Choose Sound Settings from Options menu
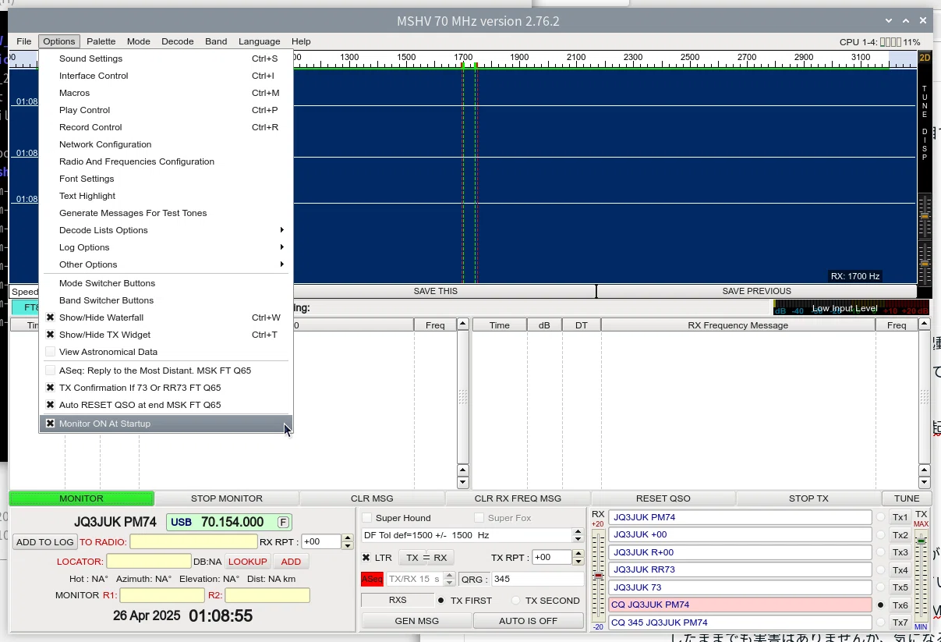This screenshot has height=642, width=941. click(x=166, y=59)
